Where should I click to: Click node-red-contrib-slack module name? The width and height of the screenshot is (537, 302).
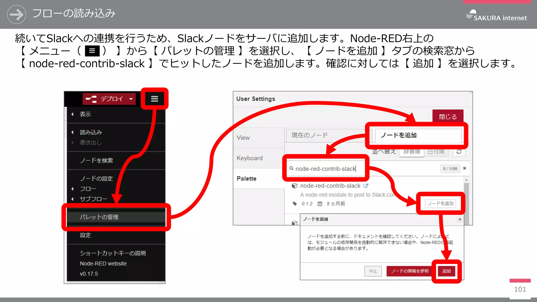point(330,186)
